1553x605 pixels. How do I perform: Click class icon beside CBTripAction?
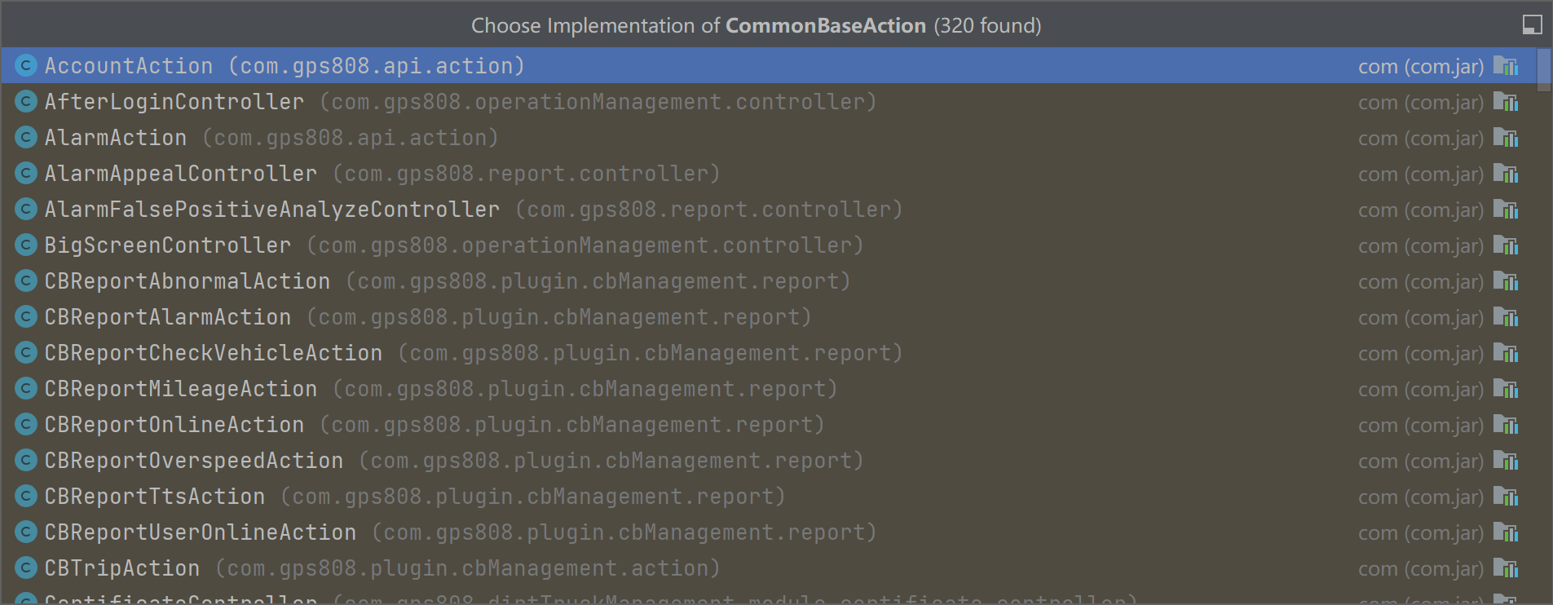pyautogui.click(x=26, y=568)
